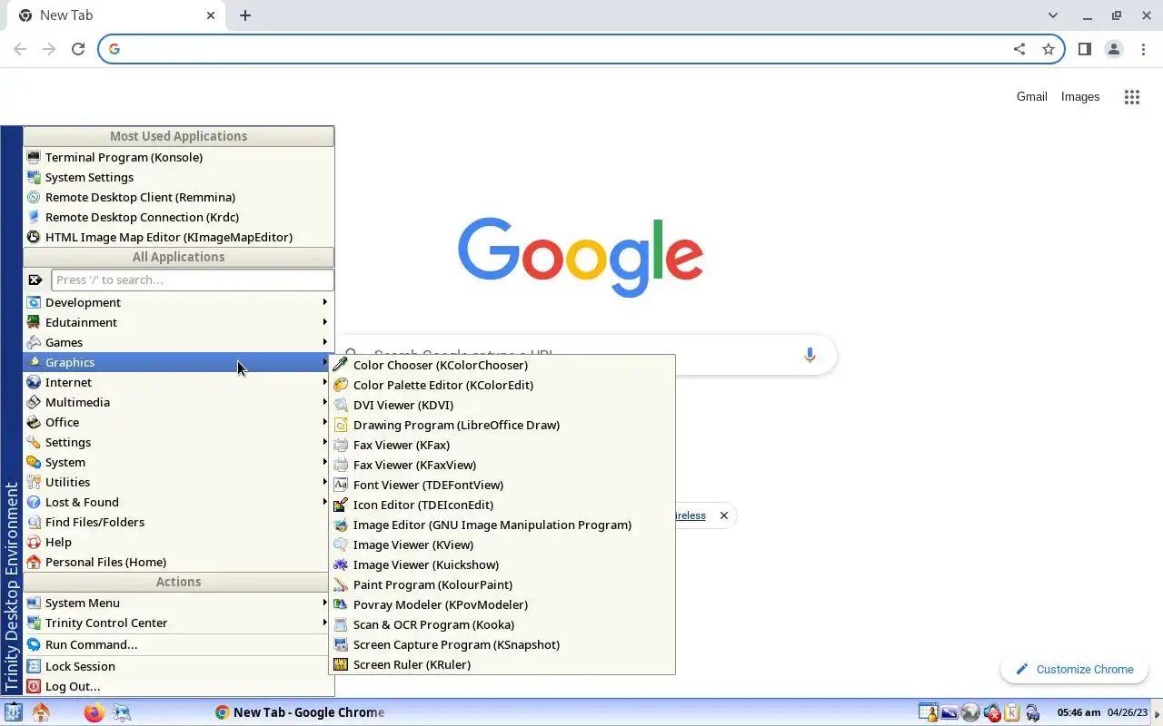Click the Chrome profile avatar icon
Screen dimensions: 1163x726
(1114, 49)
